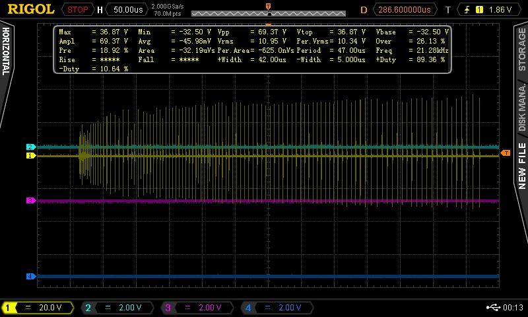Viewport: 528px width, 317px height.
Task: Open the HORIZONTAL side panel
Action: (x=6, y=52)
